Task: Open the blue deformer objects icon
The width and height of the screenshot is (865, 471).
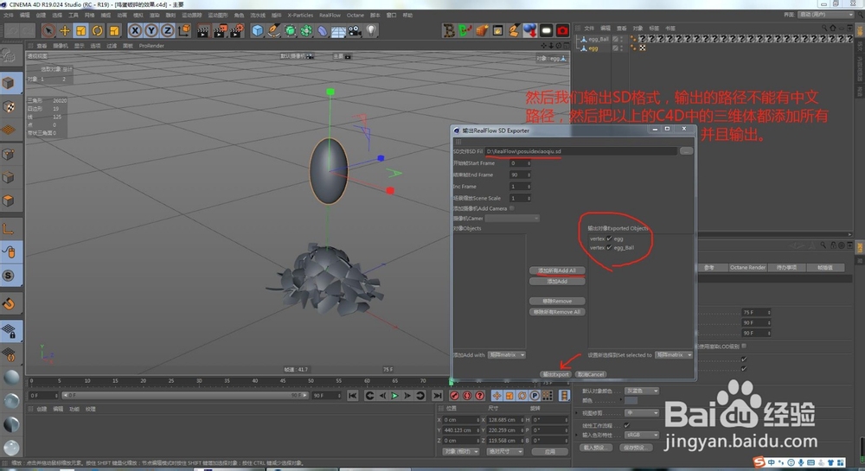Action: (323, 31)
